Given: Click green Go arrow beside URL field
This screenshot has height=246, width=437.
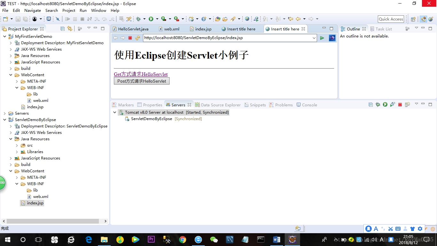Looking at the screenshot, I should [322, 38].
